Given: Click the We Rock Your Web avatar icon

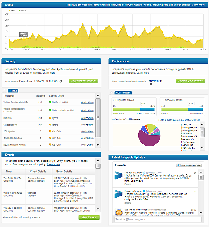Looking at the screenshot, I should 119,212.
